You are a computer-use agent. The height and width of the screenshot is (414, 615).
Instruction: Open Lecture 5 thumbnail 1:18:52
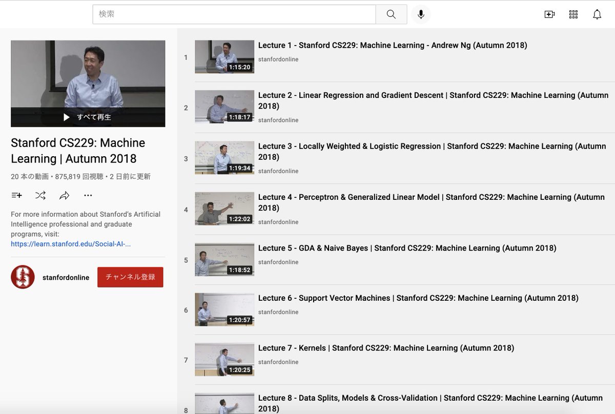224,259
